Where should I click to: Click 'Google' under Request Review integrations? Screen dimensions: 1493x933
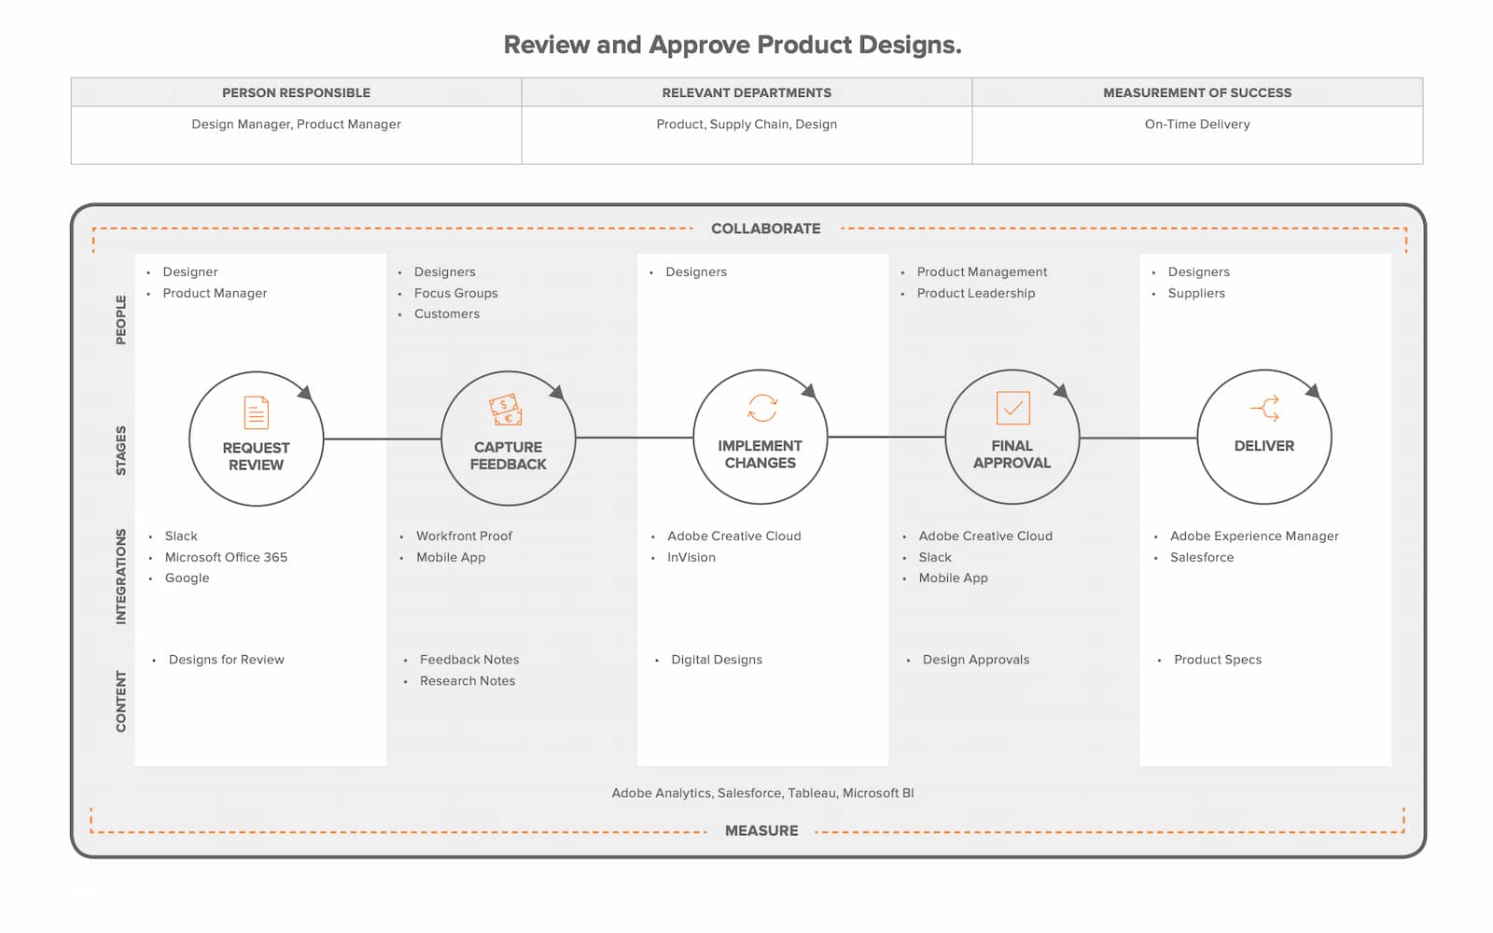click(x=187, y=578)
